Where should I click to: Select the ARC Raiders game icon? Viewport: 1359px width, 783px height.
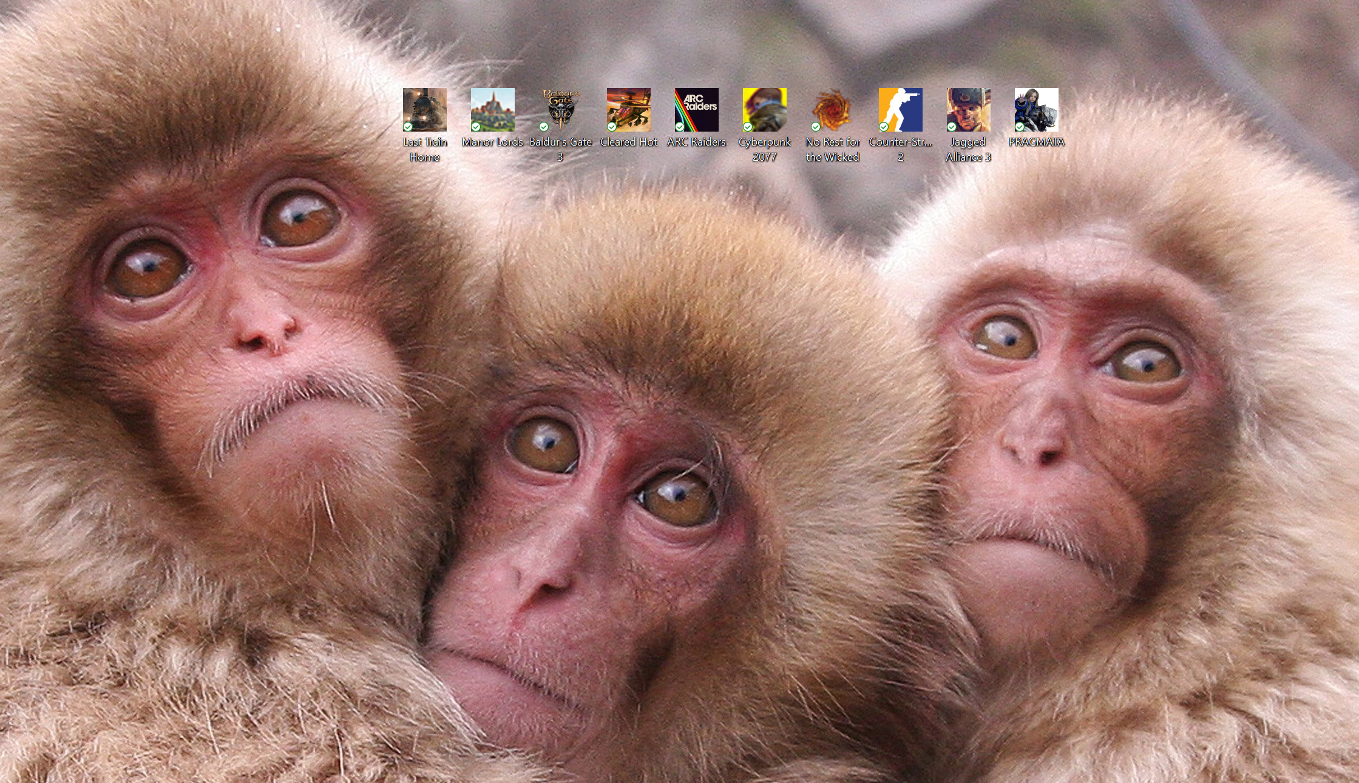point(696,110)
